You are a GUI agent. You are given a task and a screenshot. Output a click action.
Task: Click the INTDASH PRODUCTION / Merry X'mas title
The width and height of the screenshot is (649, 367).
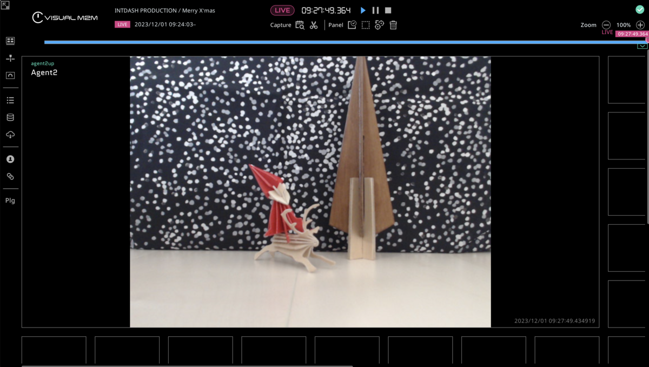(x=165, y=10)
